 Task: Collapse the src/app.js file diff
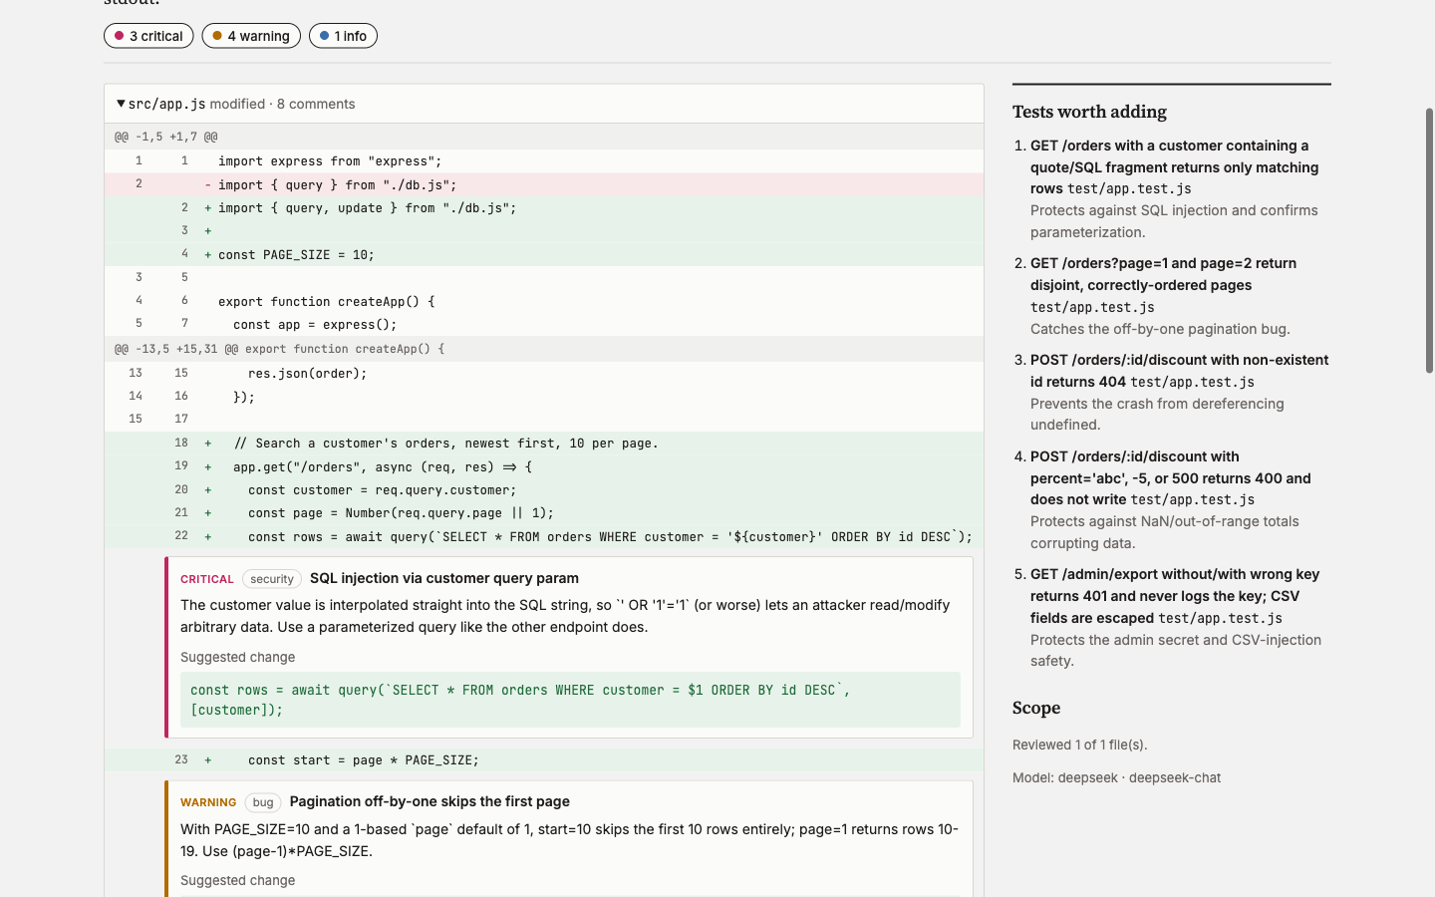pyautogui.click(x=121, y=104)
